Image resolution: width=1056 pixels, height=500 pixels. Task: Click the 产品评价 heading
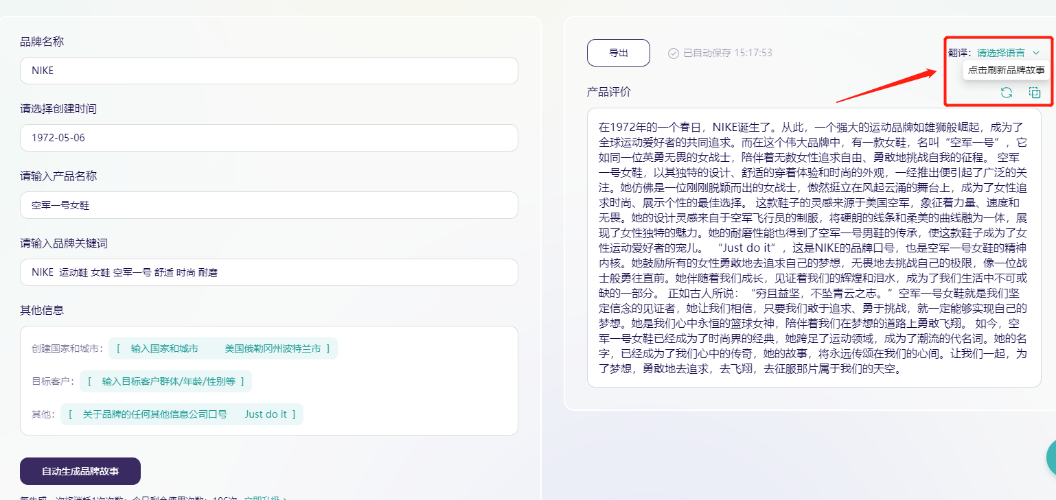click(x=608, y=91)
